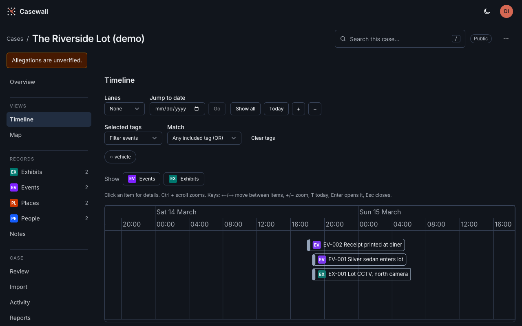This screenshot has width=522, height=326.
Task: Follow the Cases breadcrumb link
Action: click(15, 39)
